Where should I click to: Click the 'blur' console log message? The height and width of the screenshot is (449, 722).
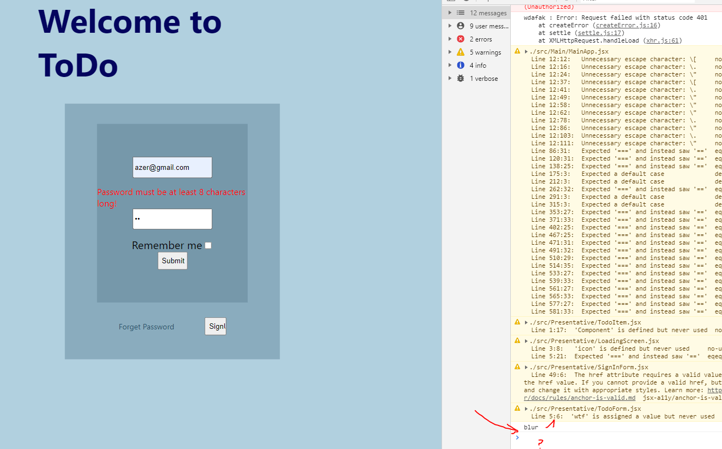click(531, 427)
